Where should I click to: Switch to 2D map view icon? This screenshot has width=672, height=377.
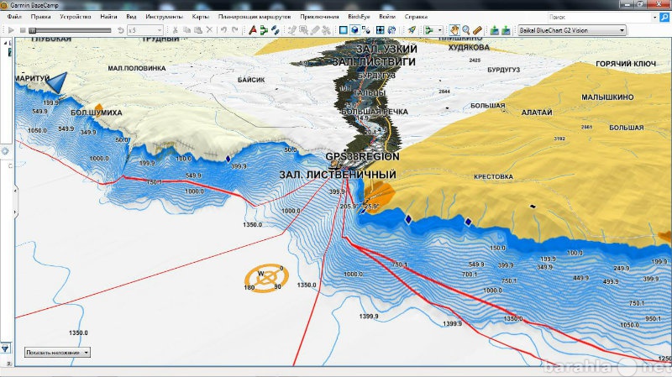[344, 30]
